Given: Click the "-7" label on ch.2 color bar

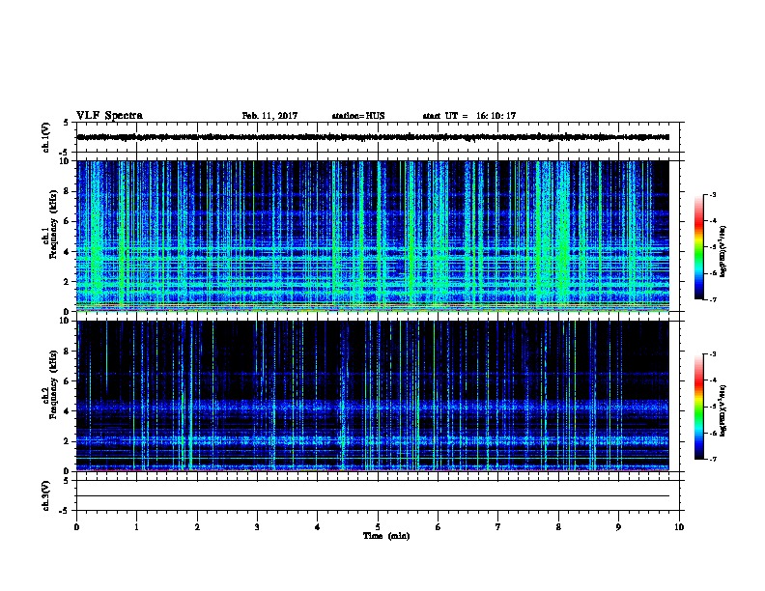Looking at the screenshot, I should [712, 459].
